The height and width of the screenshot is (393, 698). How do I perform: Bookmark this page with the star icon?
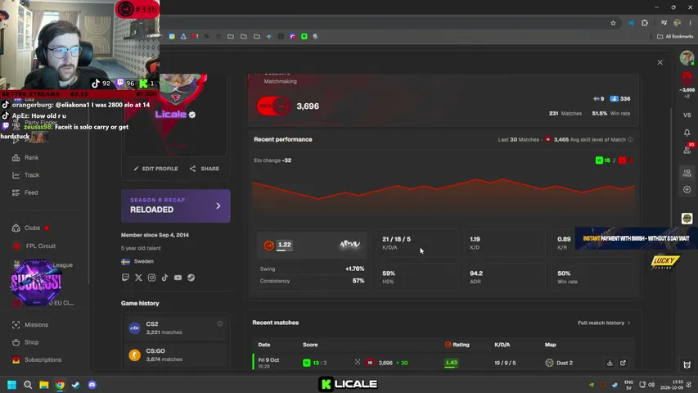click(613, 23)
